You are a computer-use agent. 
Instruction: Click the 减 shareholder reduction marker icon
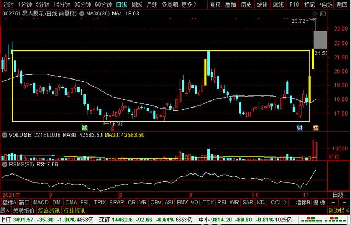85,127
